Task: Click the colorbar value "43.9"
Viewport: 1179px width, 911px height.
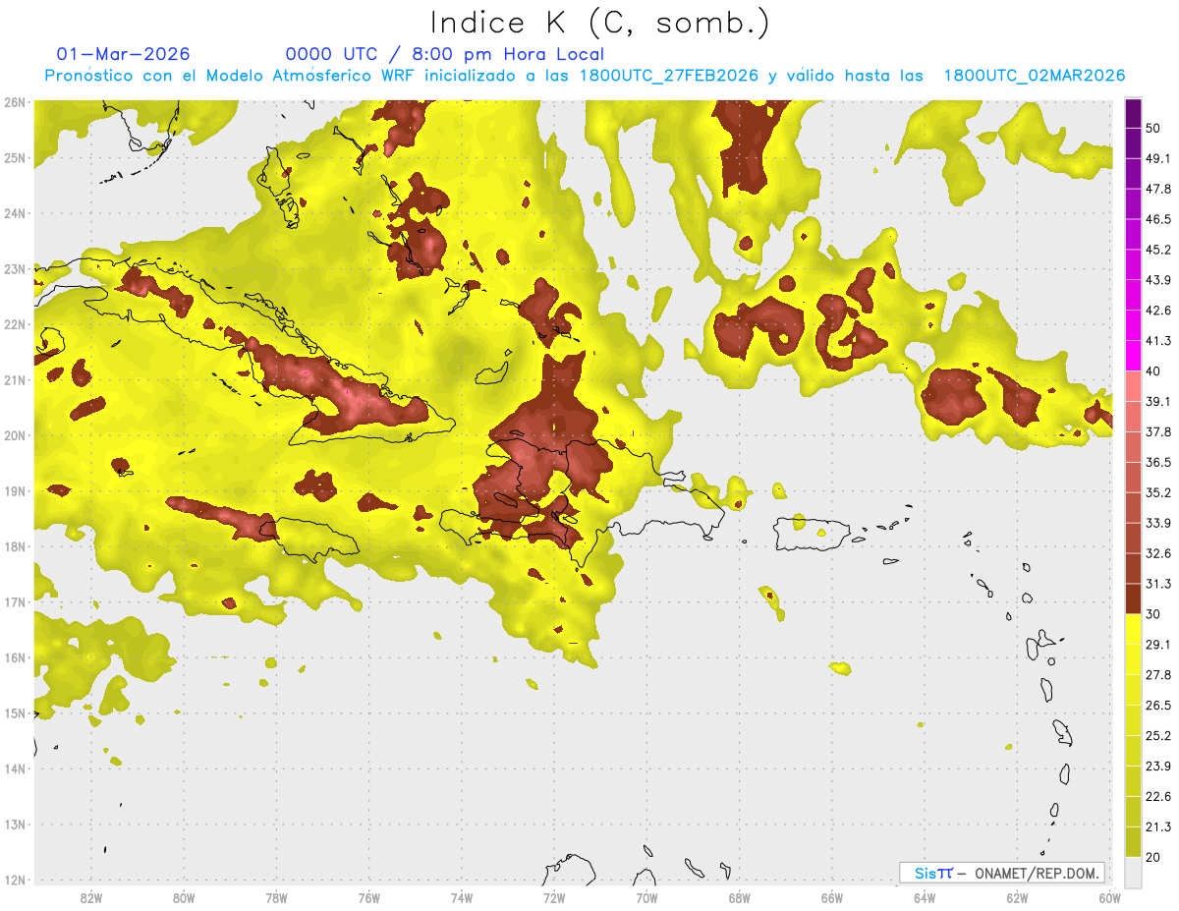Action: pyautogui.click(x=1158, y=280)
